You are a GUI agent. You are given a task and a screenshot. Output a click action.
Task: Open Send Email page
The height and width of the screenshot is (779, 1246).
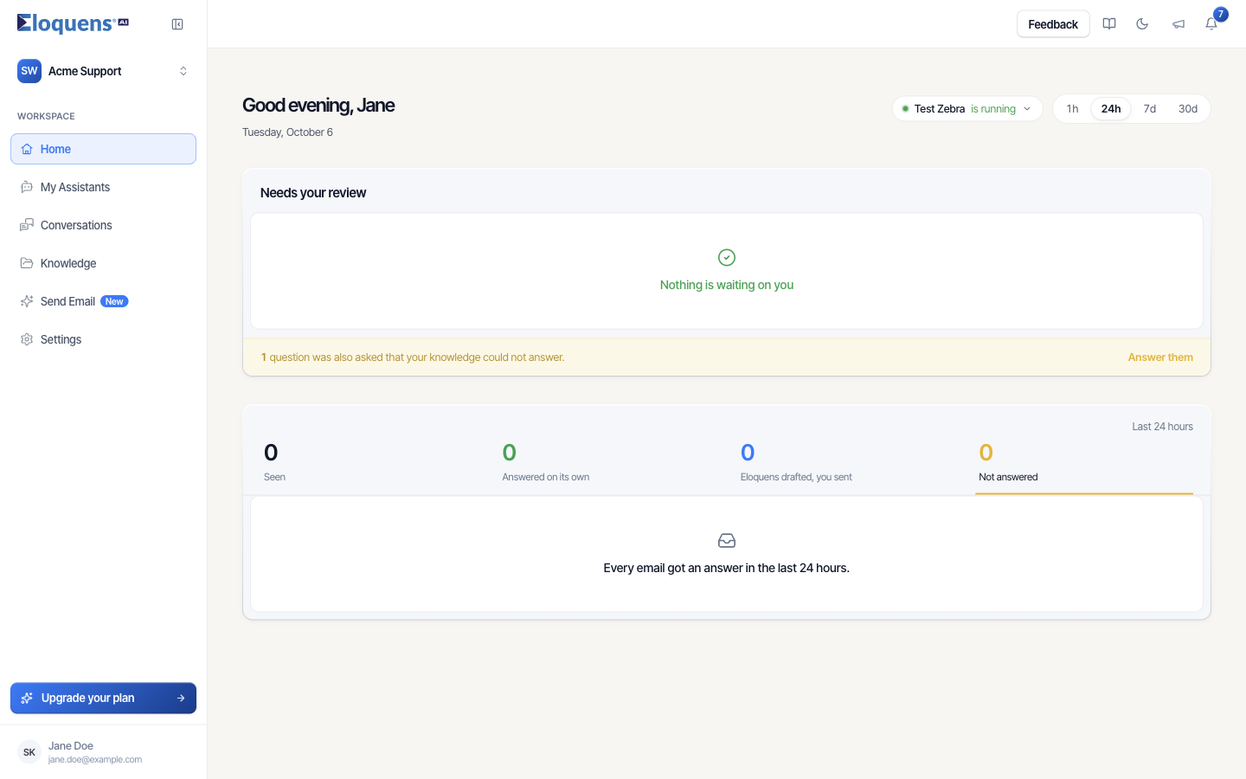pos(103,301)
